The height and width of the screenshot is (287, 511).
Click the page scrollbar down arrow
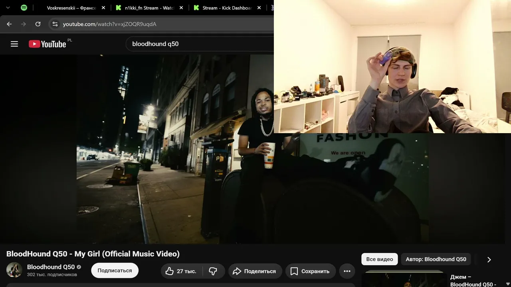coord(508,284)
